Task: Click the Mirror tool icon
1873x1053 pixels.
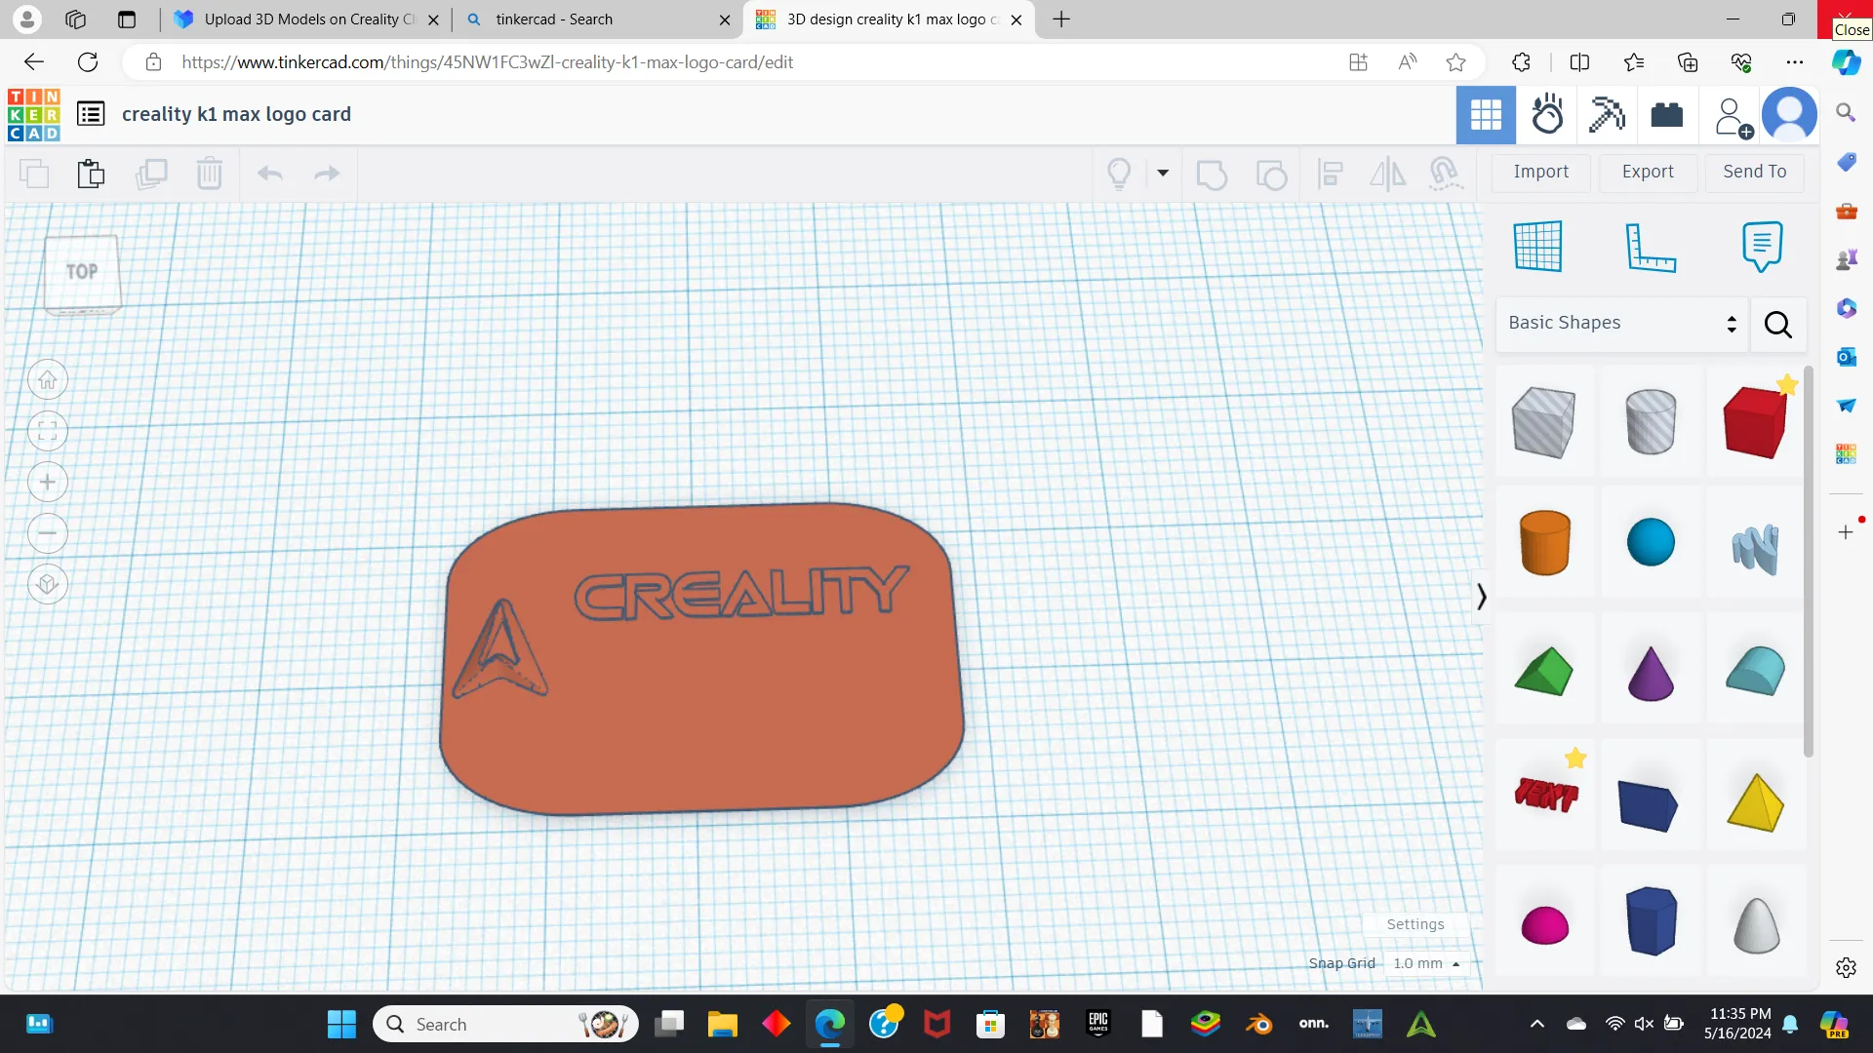Action: 1387,175
